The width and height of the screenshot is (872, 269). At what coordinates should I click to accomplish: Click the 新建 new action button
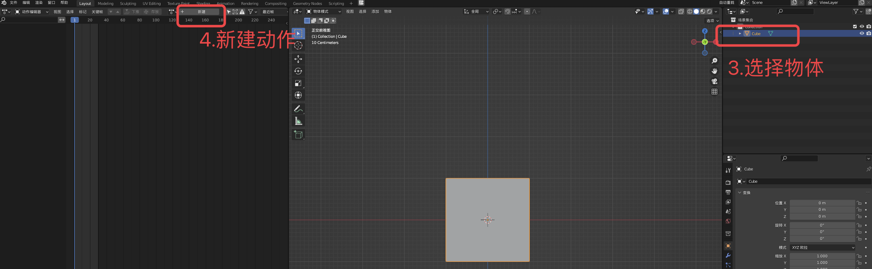201,12
